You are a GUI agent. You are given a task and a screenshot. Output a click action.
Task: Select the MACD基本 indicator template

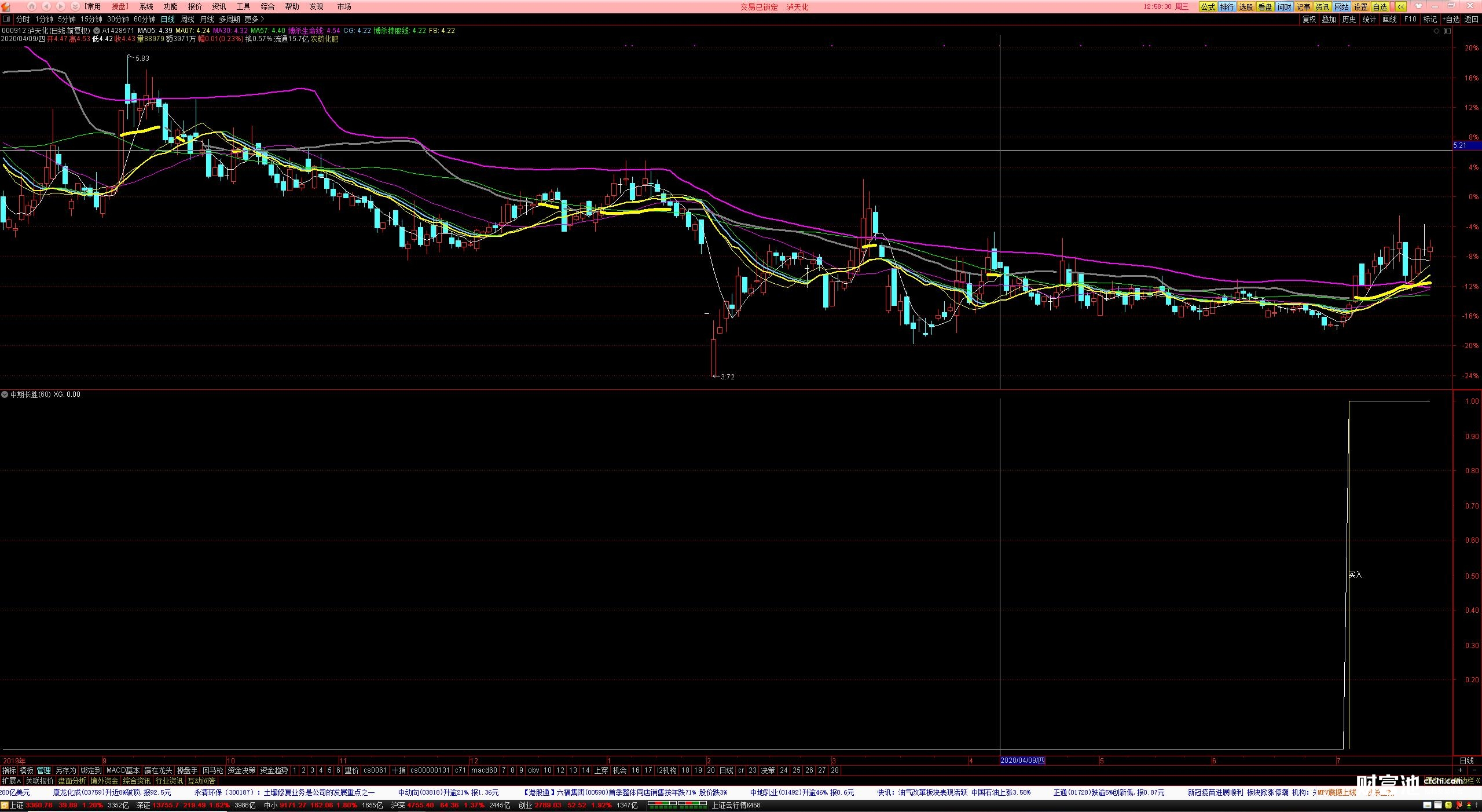coord(123,770)
